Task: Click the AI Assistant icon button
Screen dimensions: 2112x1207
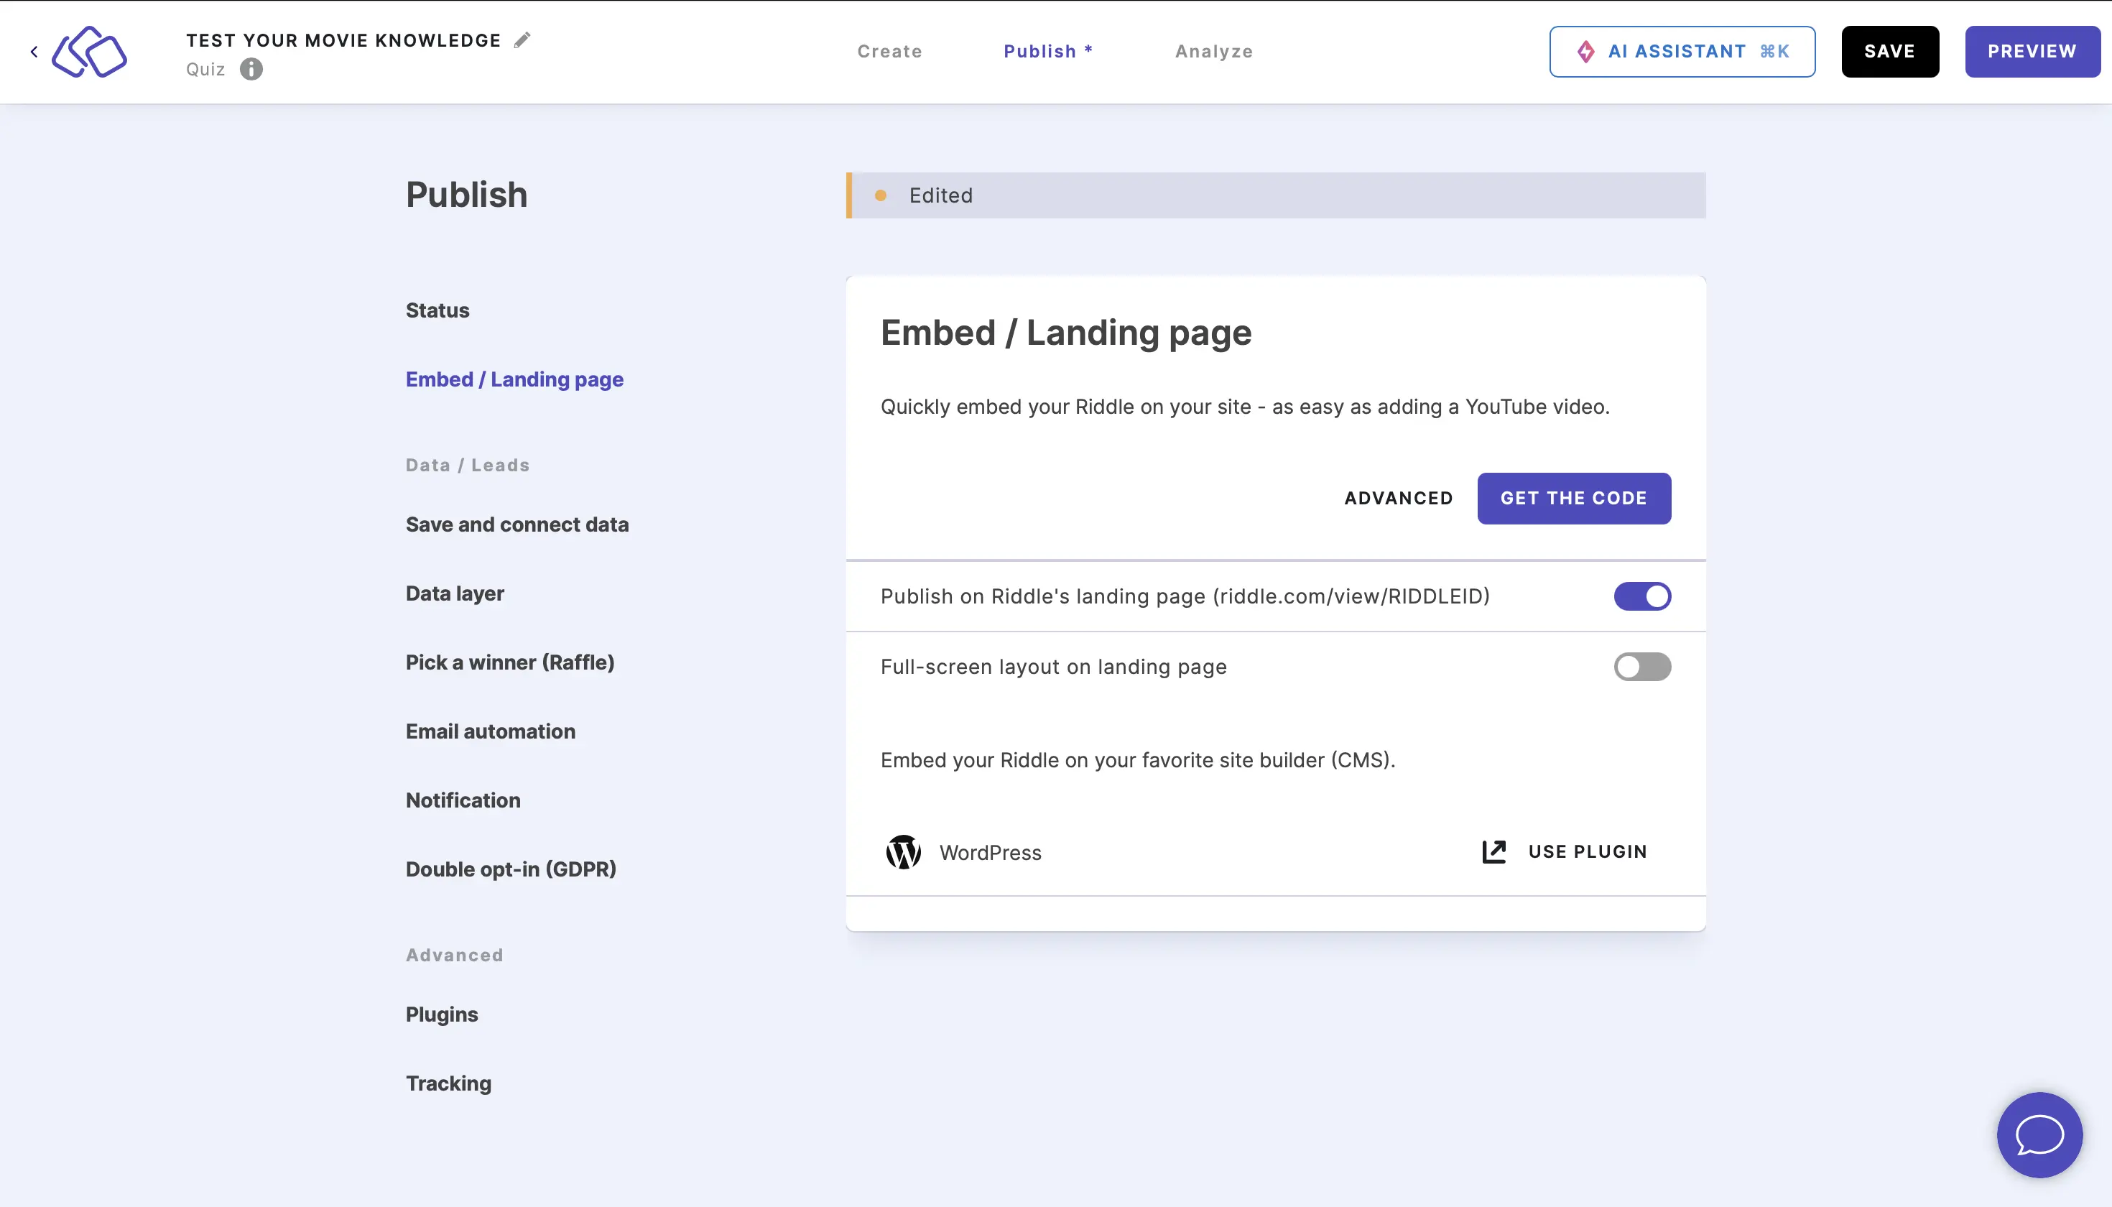Action: [1587, 51]
